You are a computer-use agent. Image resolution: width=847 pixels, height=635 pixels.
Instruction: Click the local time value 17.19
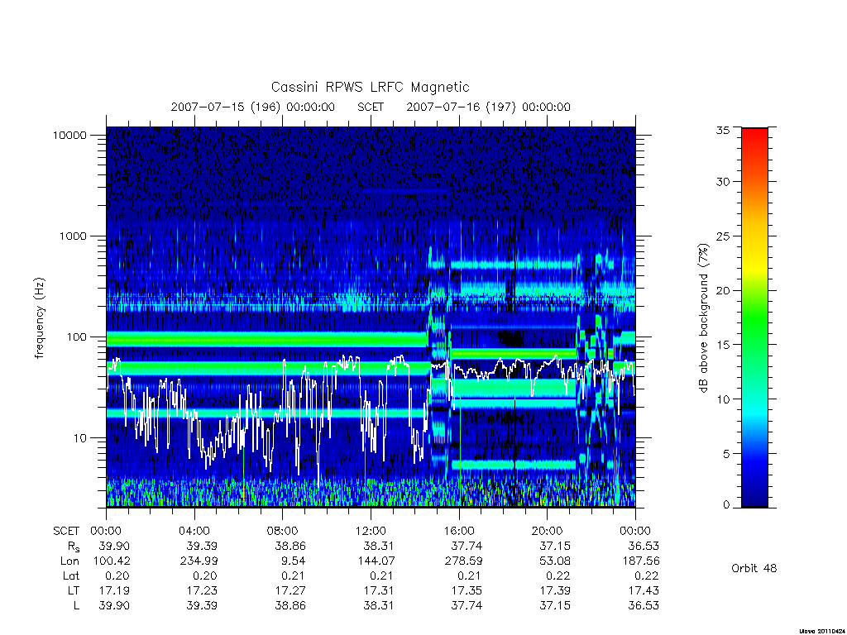[114, 590]
